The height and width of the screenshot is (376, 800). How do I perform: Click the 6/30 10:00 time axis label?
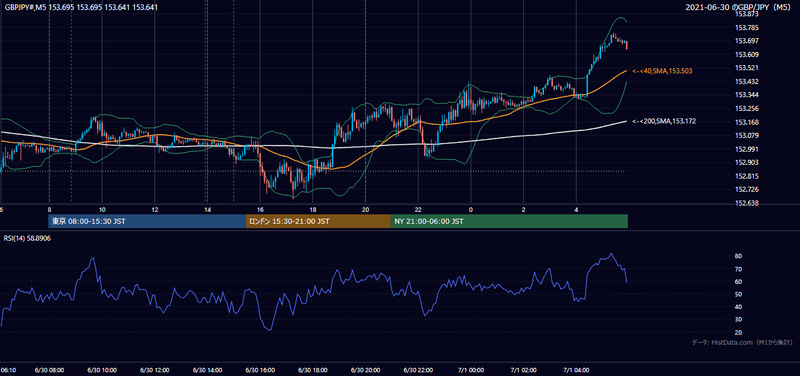pos(101,370)
